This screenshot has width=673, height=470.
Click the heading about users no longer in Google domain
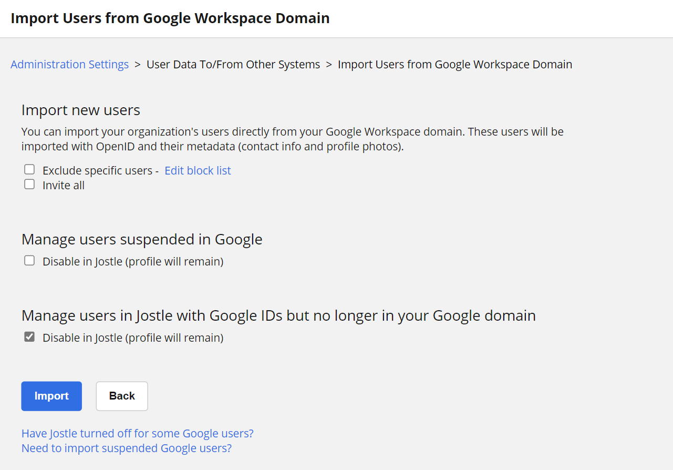point(278,315)
